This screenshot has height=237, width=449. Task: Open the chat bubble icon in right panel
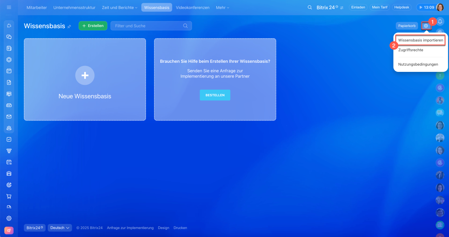point(440,113)
